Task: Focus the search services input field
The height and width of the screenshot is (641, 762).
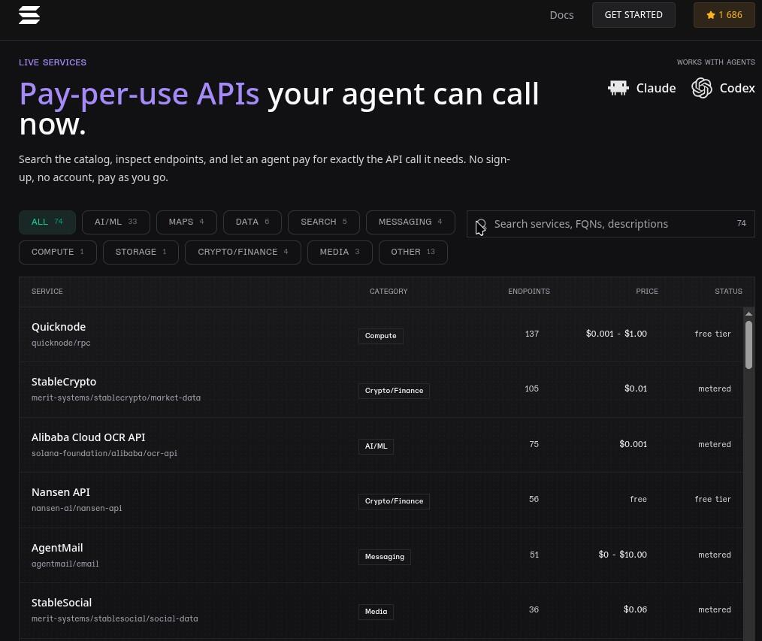Action: point(610,224)
